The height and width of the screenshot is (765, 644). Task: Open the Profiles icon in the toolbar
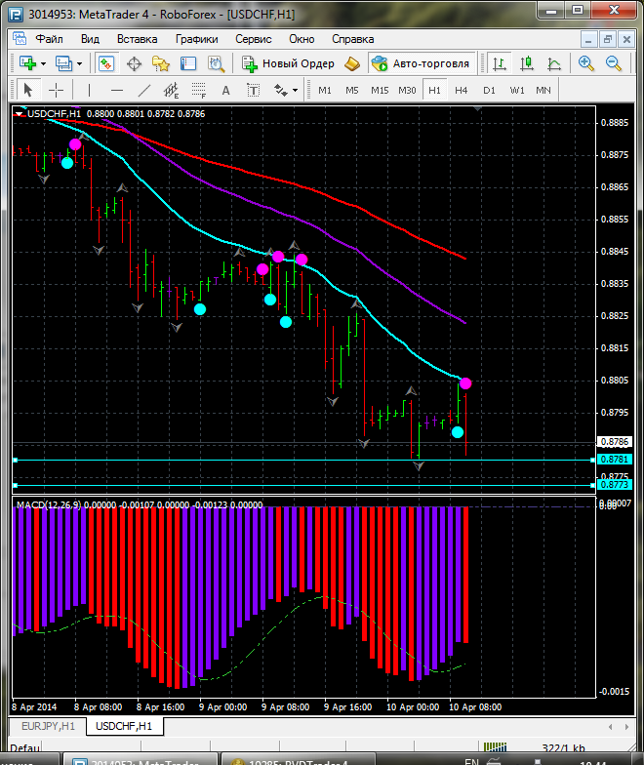click(x=64, y=63)
